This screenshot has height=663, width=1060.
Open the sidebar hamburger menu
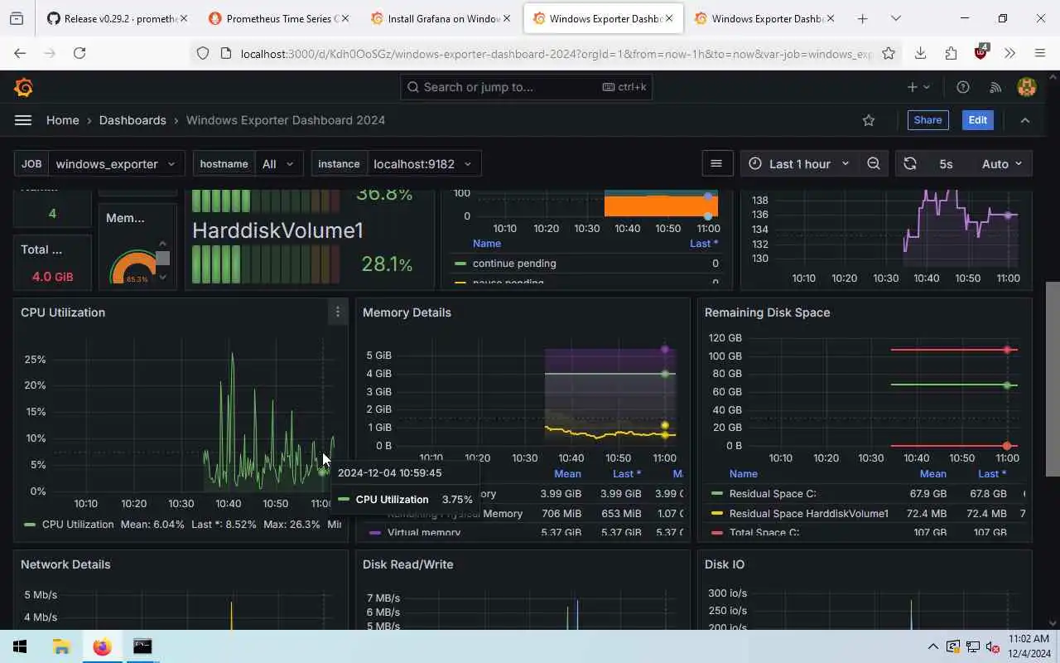tap(23, 120)
